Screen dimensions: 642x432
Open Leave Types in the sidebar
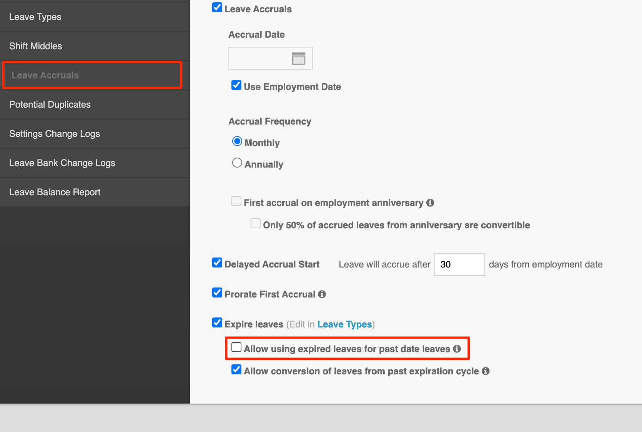pos(35,17)
